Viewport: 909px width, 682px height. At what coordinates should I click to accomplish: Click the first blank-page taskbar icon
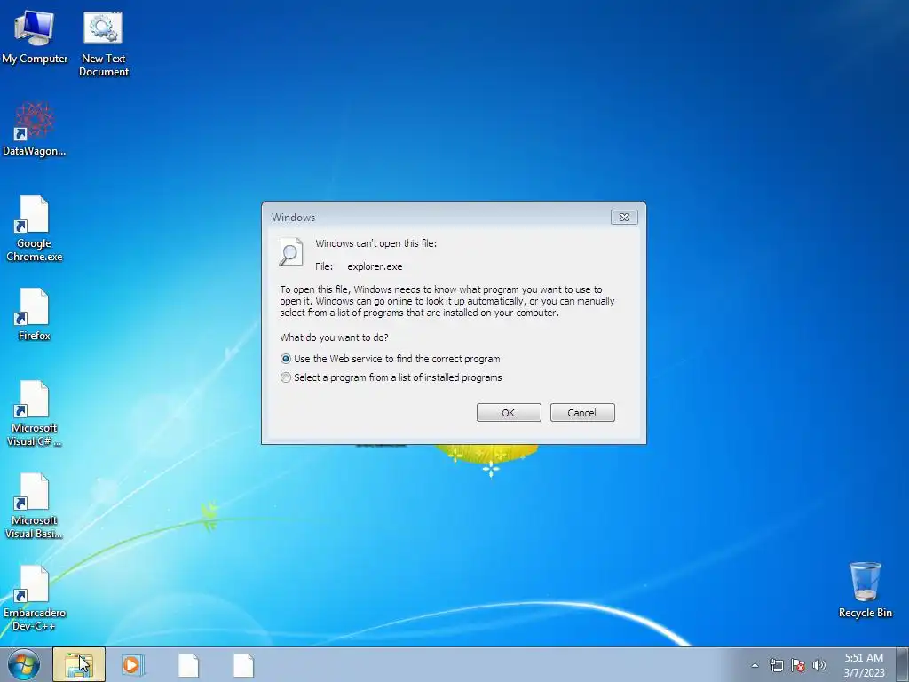coord(188,665)
